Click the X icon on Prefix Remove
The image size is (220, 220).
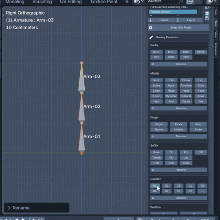[x=153, y=64]
